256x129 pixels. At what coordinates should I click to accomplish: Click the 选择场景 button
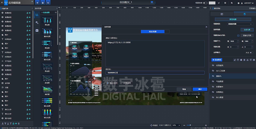pos(247,30)
